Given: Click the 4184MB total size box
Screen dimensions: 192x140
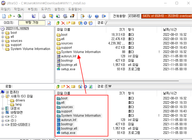Looking at the screenshot, I should [134, 16].
